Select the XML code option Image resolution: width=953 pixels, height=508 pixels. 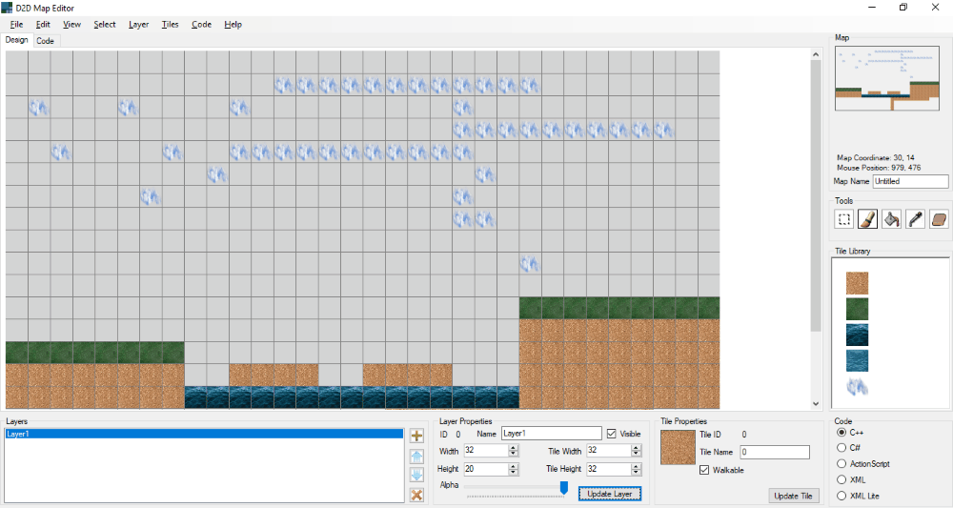[x=841, y=479]
